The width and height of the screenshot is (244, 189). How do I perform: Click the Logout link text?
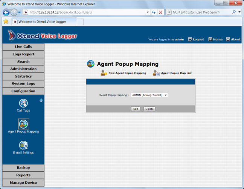(x=198, y=39)
